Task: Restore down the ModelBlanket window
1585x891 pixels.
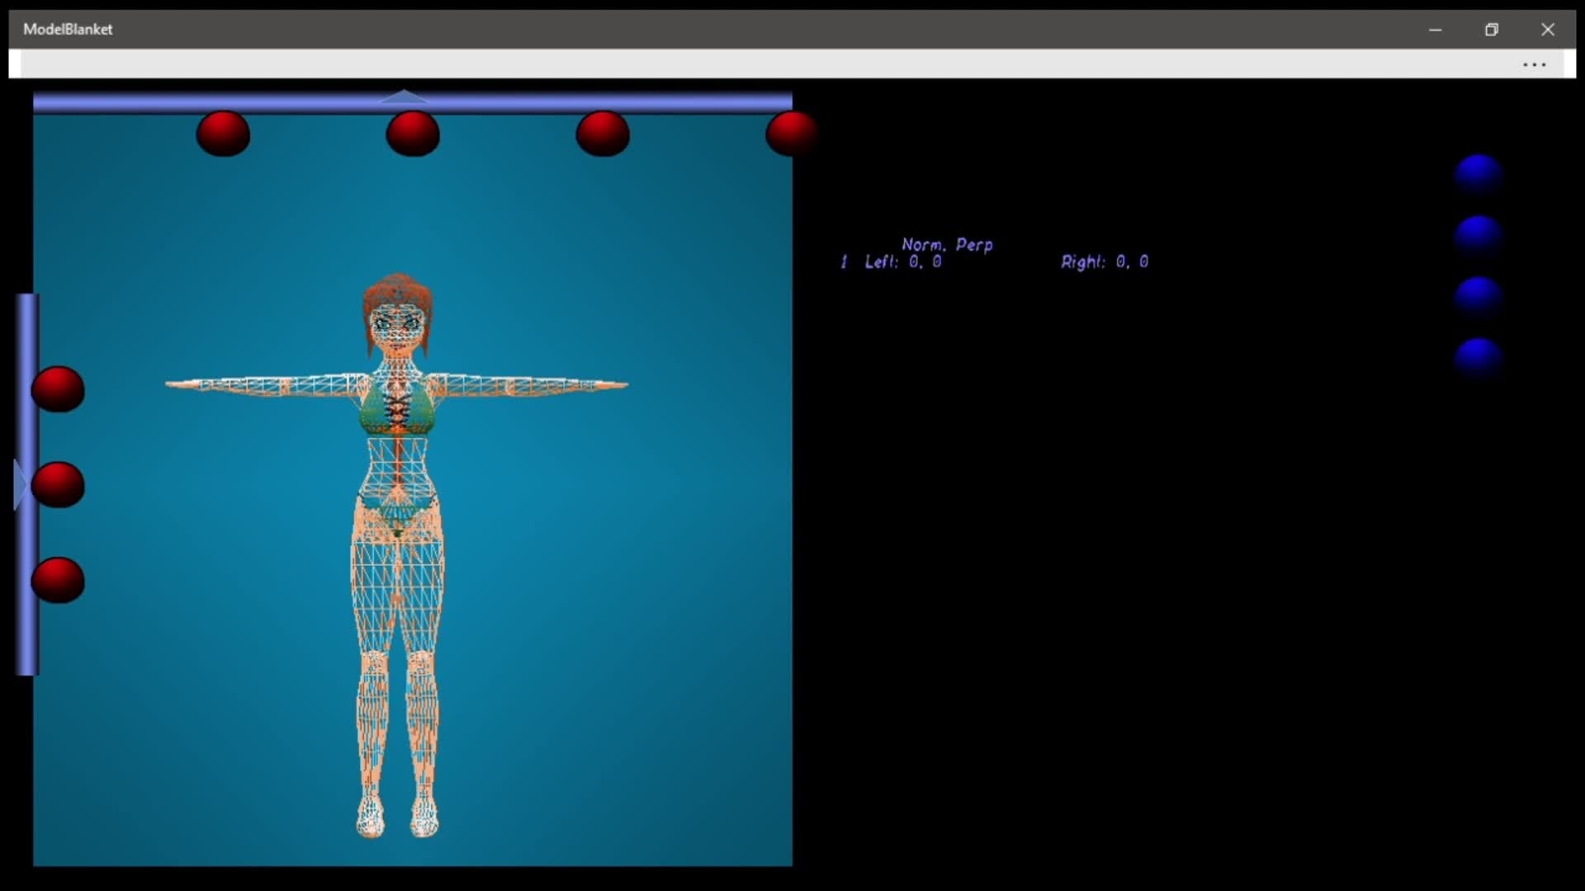Action: [x=1491, y=30]
